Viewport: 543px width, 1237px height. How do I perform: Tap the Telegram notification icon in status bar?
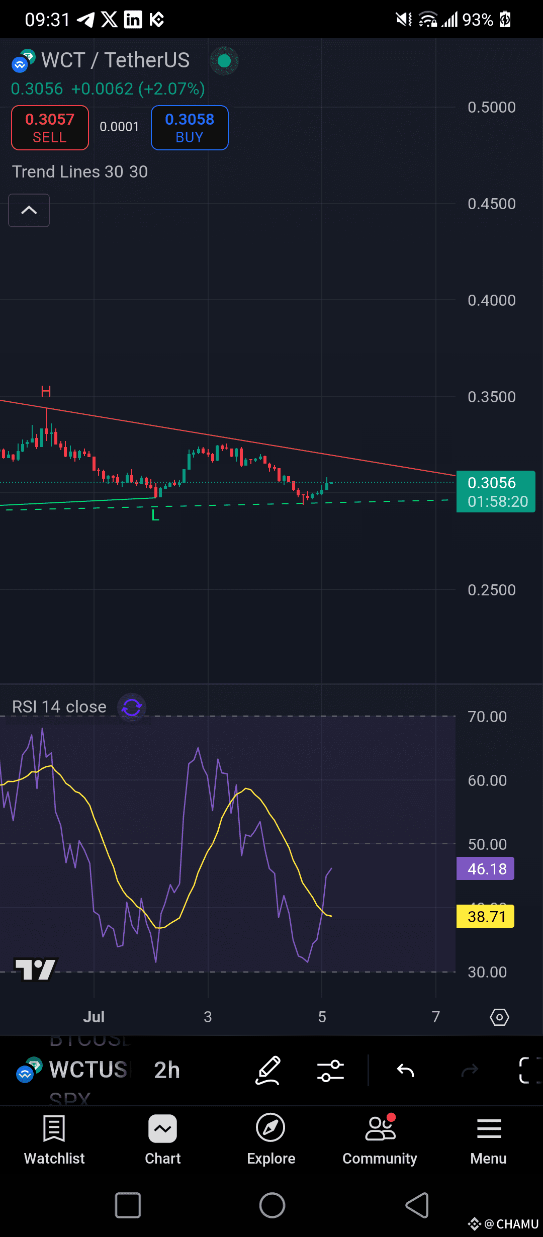click(x=86, y=20)
